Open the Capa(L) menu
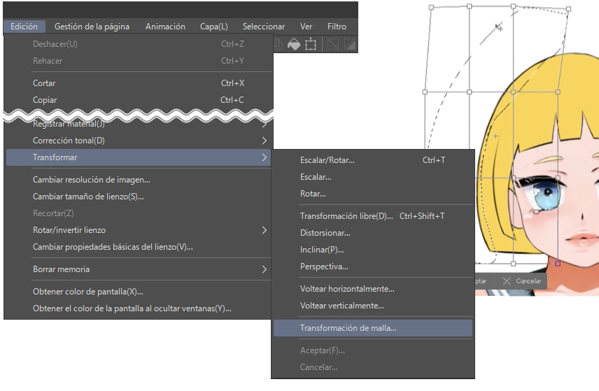Image resolution: width=599 pixels, height=391 pixels. coord(213,27)
